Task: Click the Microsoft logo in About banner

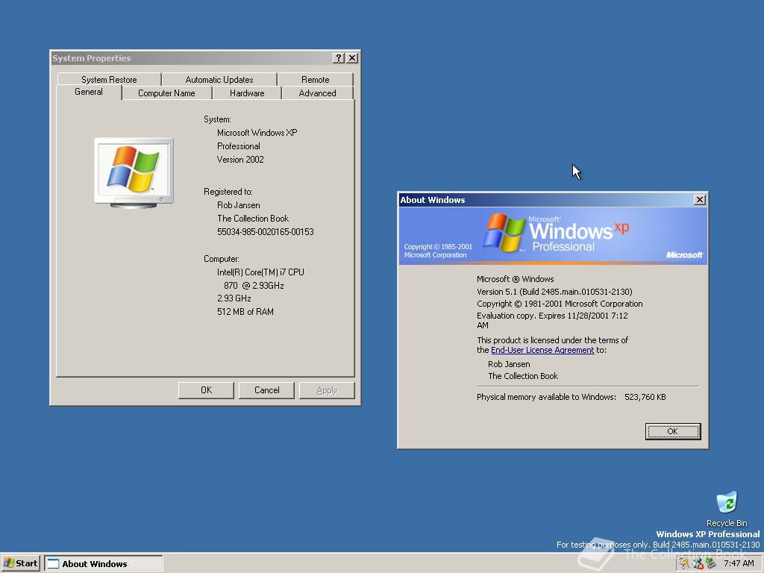Action: coord(685,255)
